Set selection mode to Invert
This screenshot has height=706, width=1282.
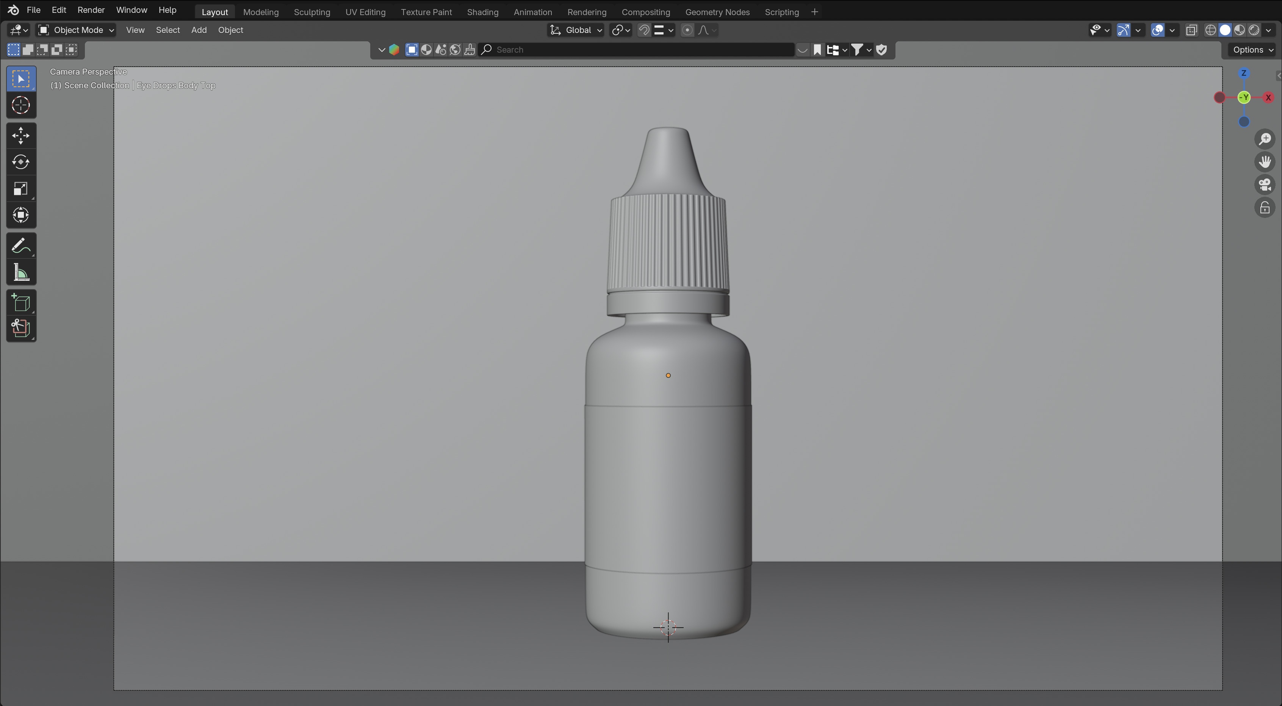click(57, 50)
